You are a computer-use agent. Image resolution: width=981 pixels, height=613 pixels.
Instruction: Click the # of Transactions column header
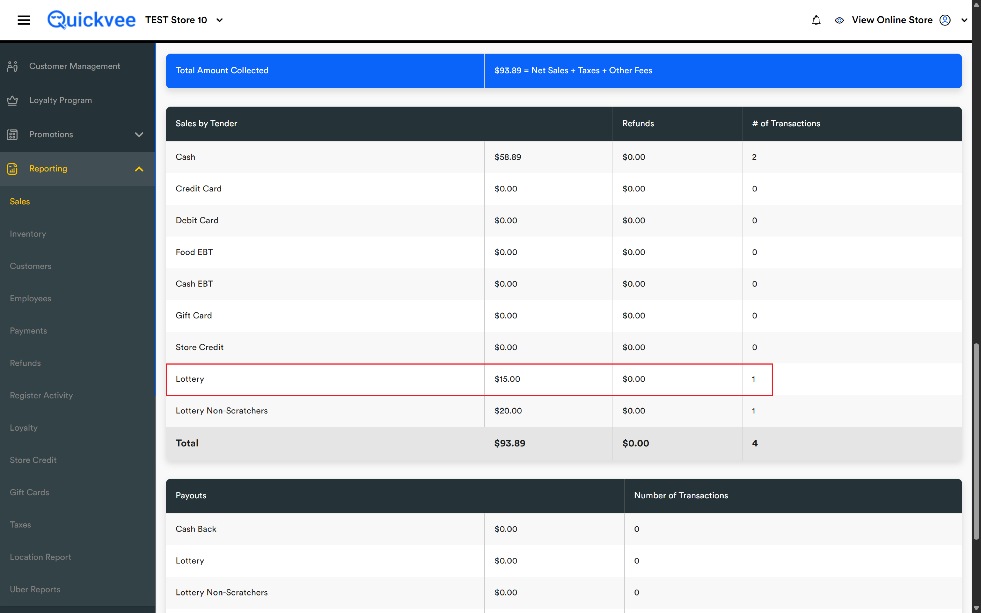tap(786, 124)
